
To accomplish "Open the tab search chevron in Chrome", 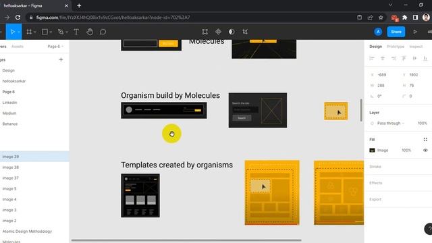I will (390, 5).
